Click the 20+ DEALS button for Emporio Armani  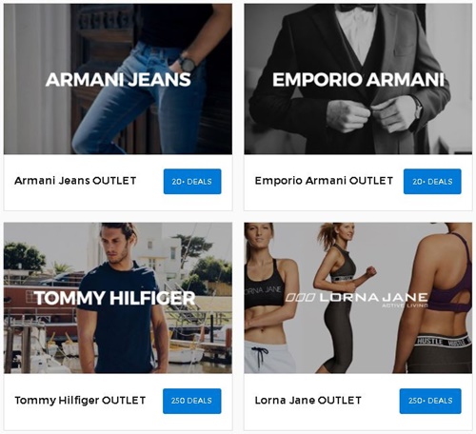click(432, 182)
